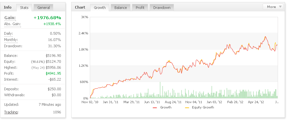287x123 pixels.
Task: Click the Equity Growth legend text
Action: click(203, 107)
